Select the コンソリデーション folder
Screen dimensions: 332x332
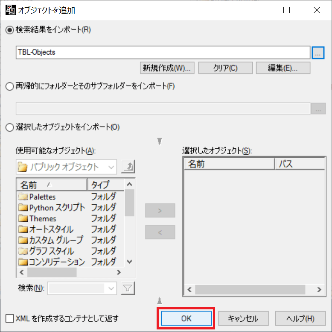click(70, 262)
